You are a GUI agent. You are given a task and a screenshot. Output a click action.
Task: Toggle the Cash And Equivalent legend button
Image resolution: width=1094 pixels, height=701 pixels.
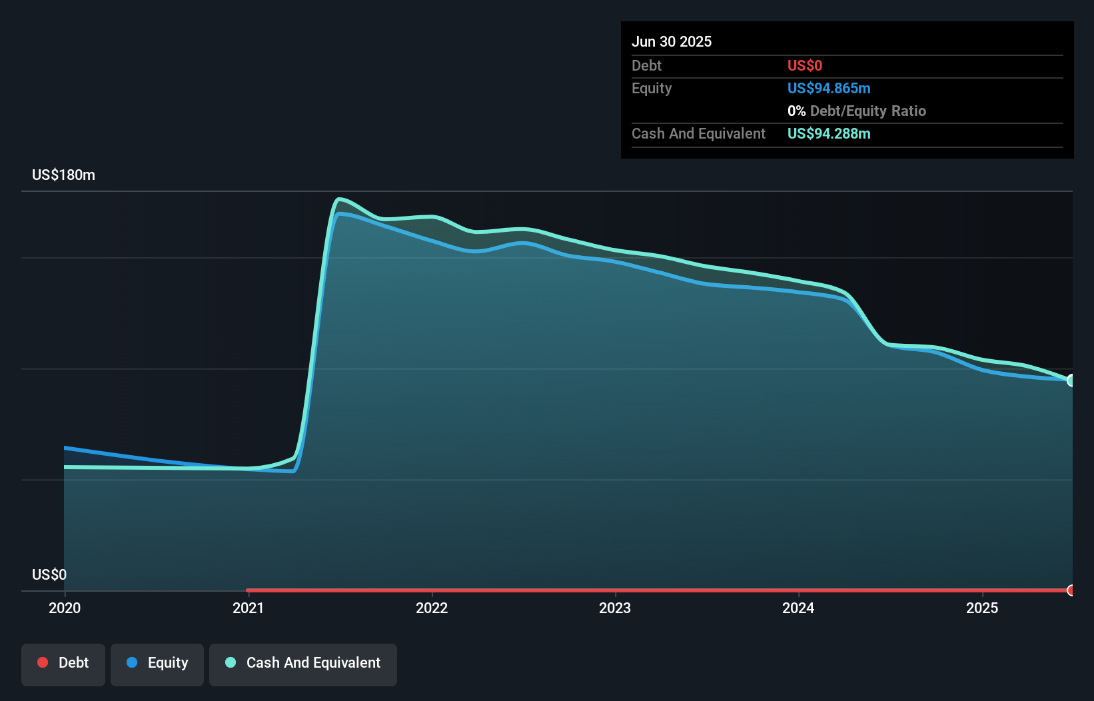[x=303, y=664]
